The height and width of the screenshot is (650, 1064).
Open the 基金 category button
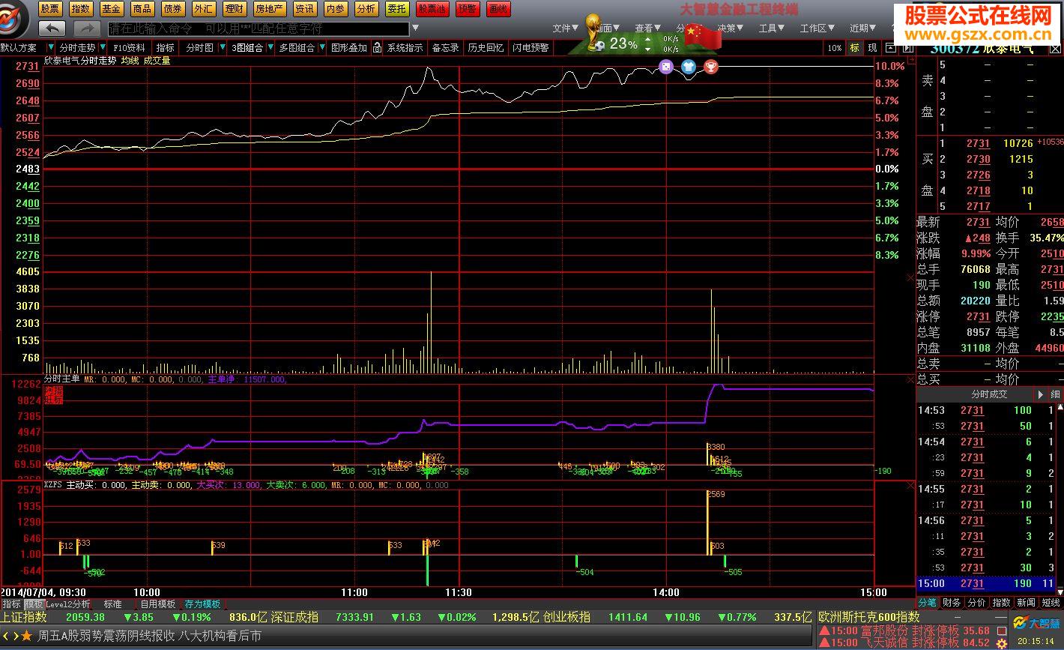tap(112, 9)
